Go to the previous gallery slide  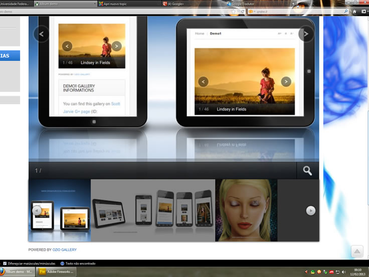pos(42,34)
